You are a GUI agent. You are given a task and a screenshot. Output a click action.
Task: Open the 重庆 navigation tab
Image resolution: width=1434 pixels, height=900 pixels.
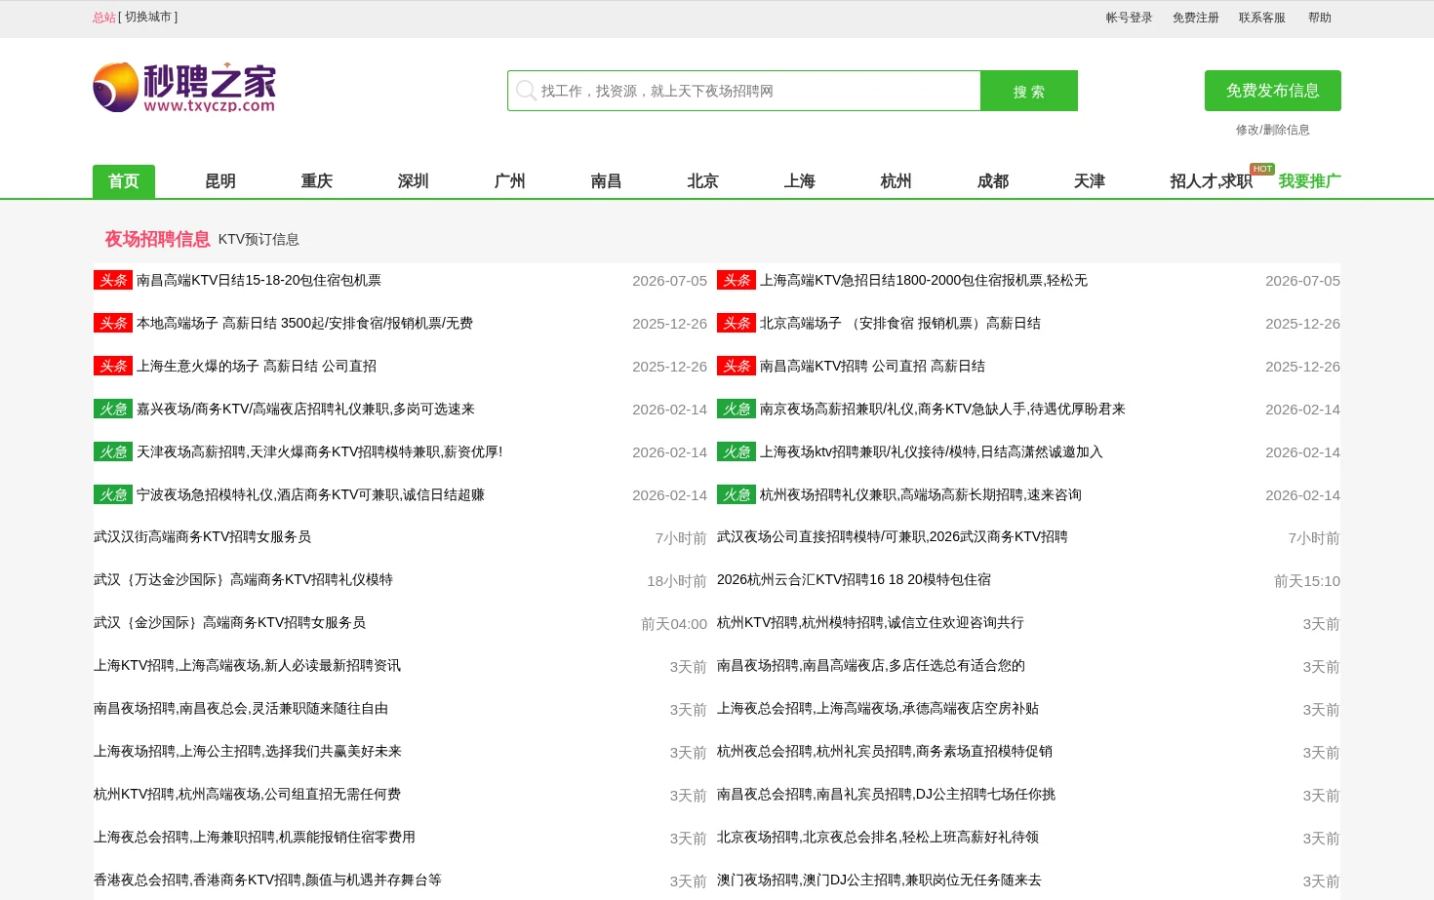(317, 181)
